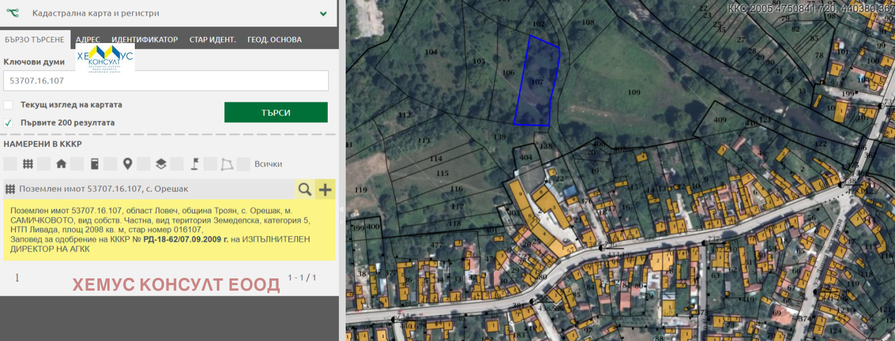Click the door unit filter icon
Screen dimensions: 895x341
(x=95, y=164)
